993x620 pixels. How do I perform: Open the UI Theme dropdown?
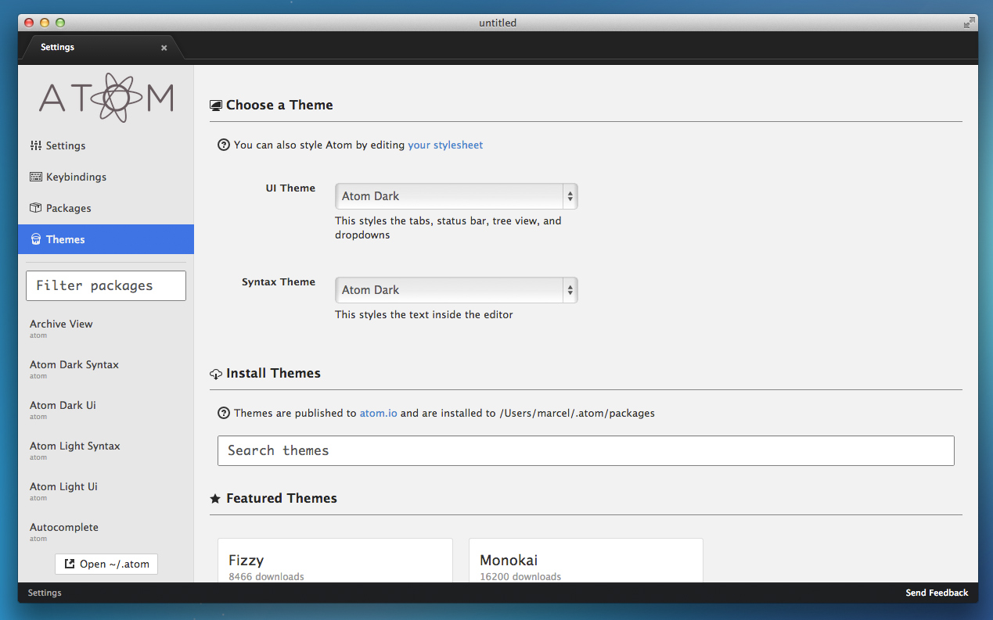coord(456,196)
